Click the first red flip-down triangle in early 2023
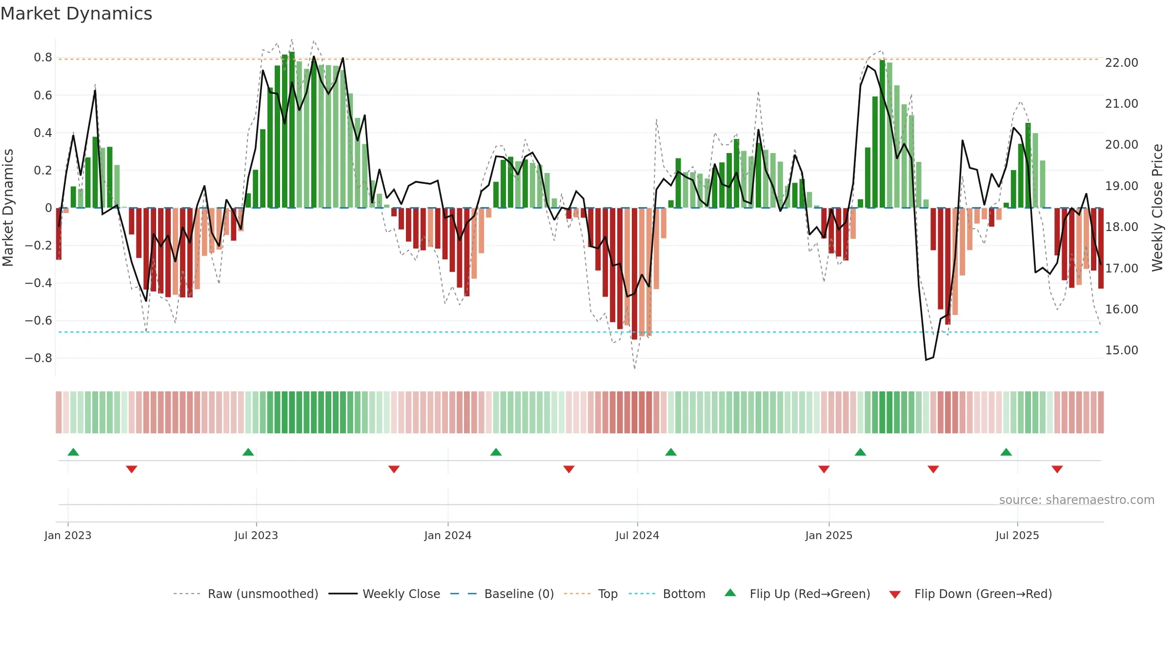Image resolution: width=1171 pixels, height=658 pixels. point(132,469)
